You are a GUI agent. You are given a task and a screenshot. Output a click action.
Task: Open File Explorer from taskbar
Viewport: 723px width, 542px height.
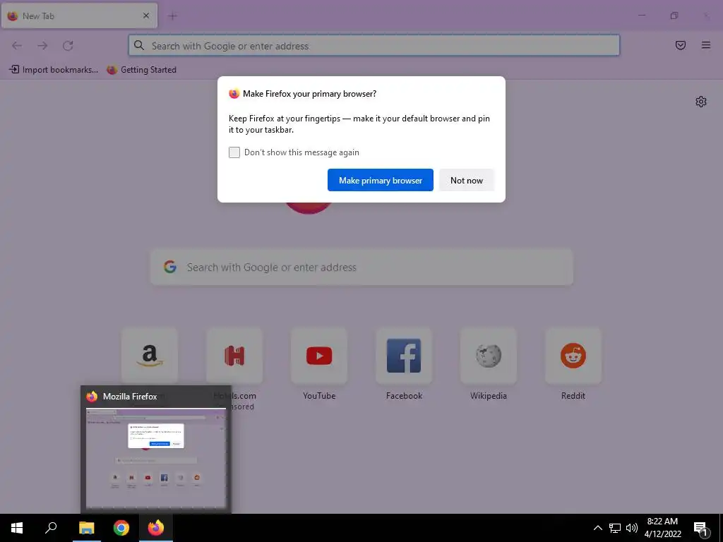click(86, 528)
